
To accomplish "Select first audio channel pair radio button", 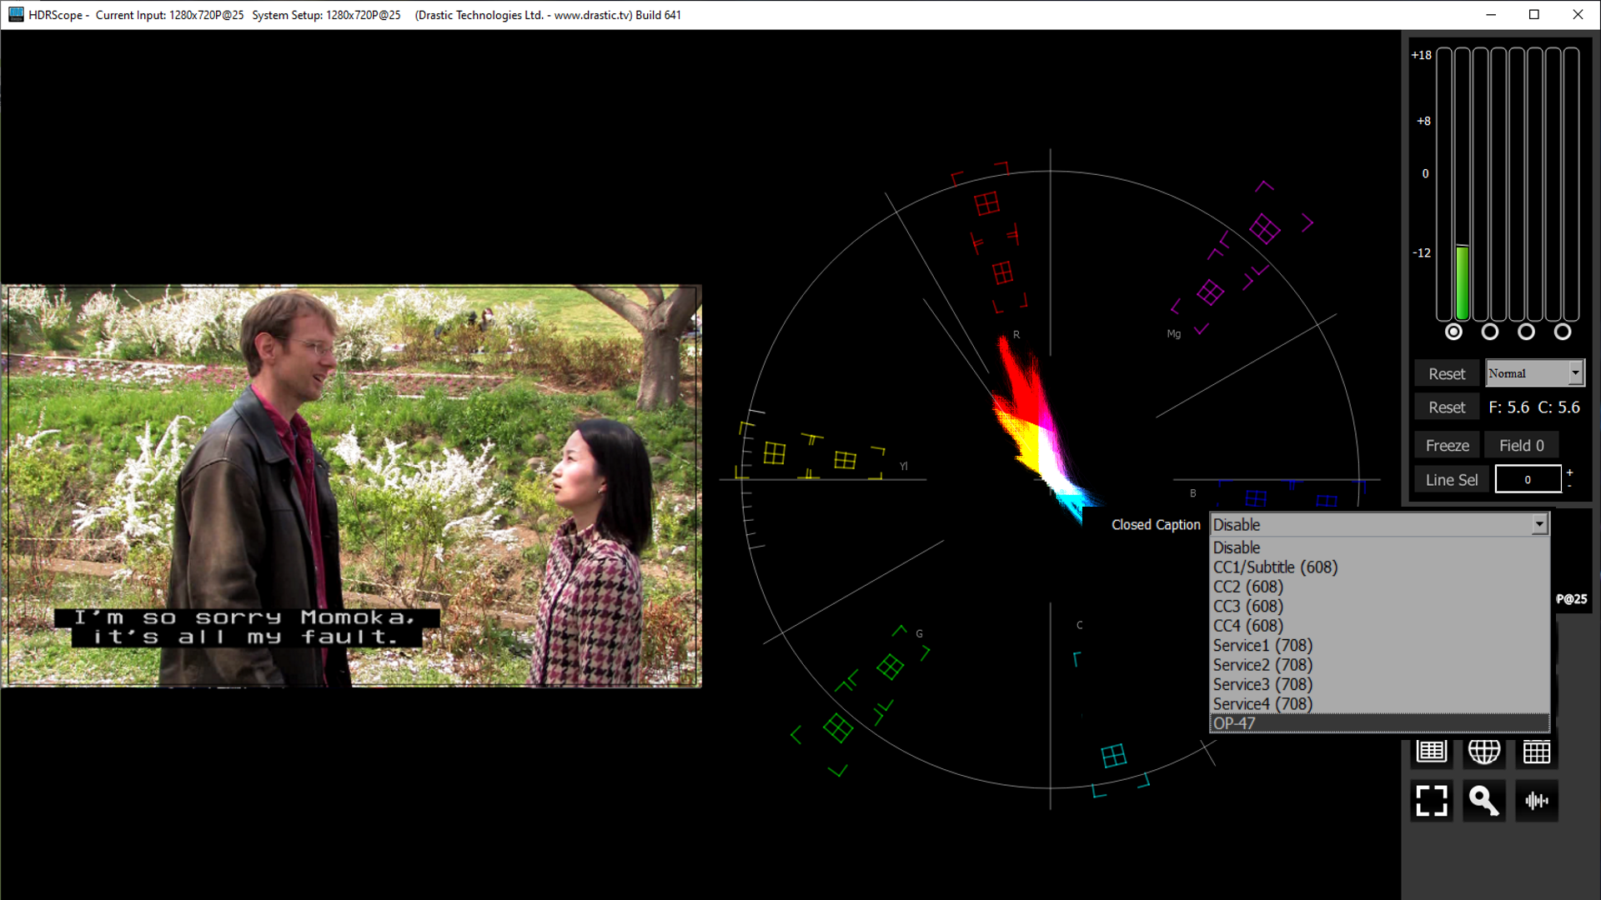I will [x=1453, y=332].
